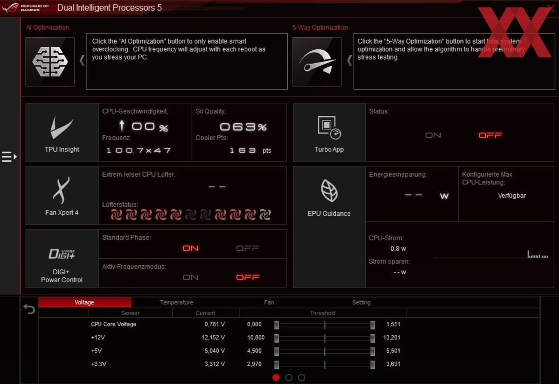
Task: Select the first fan status icon
Action: click(116, 214)
